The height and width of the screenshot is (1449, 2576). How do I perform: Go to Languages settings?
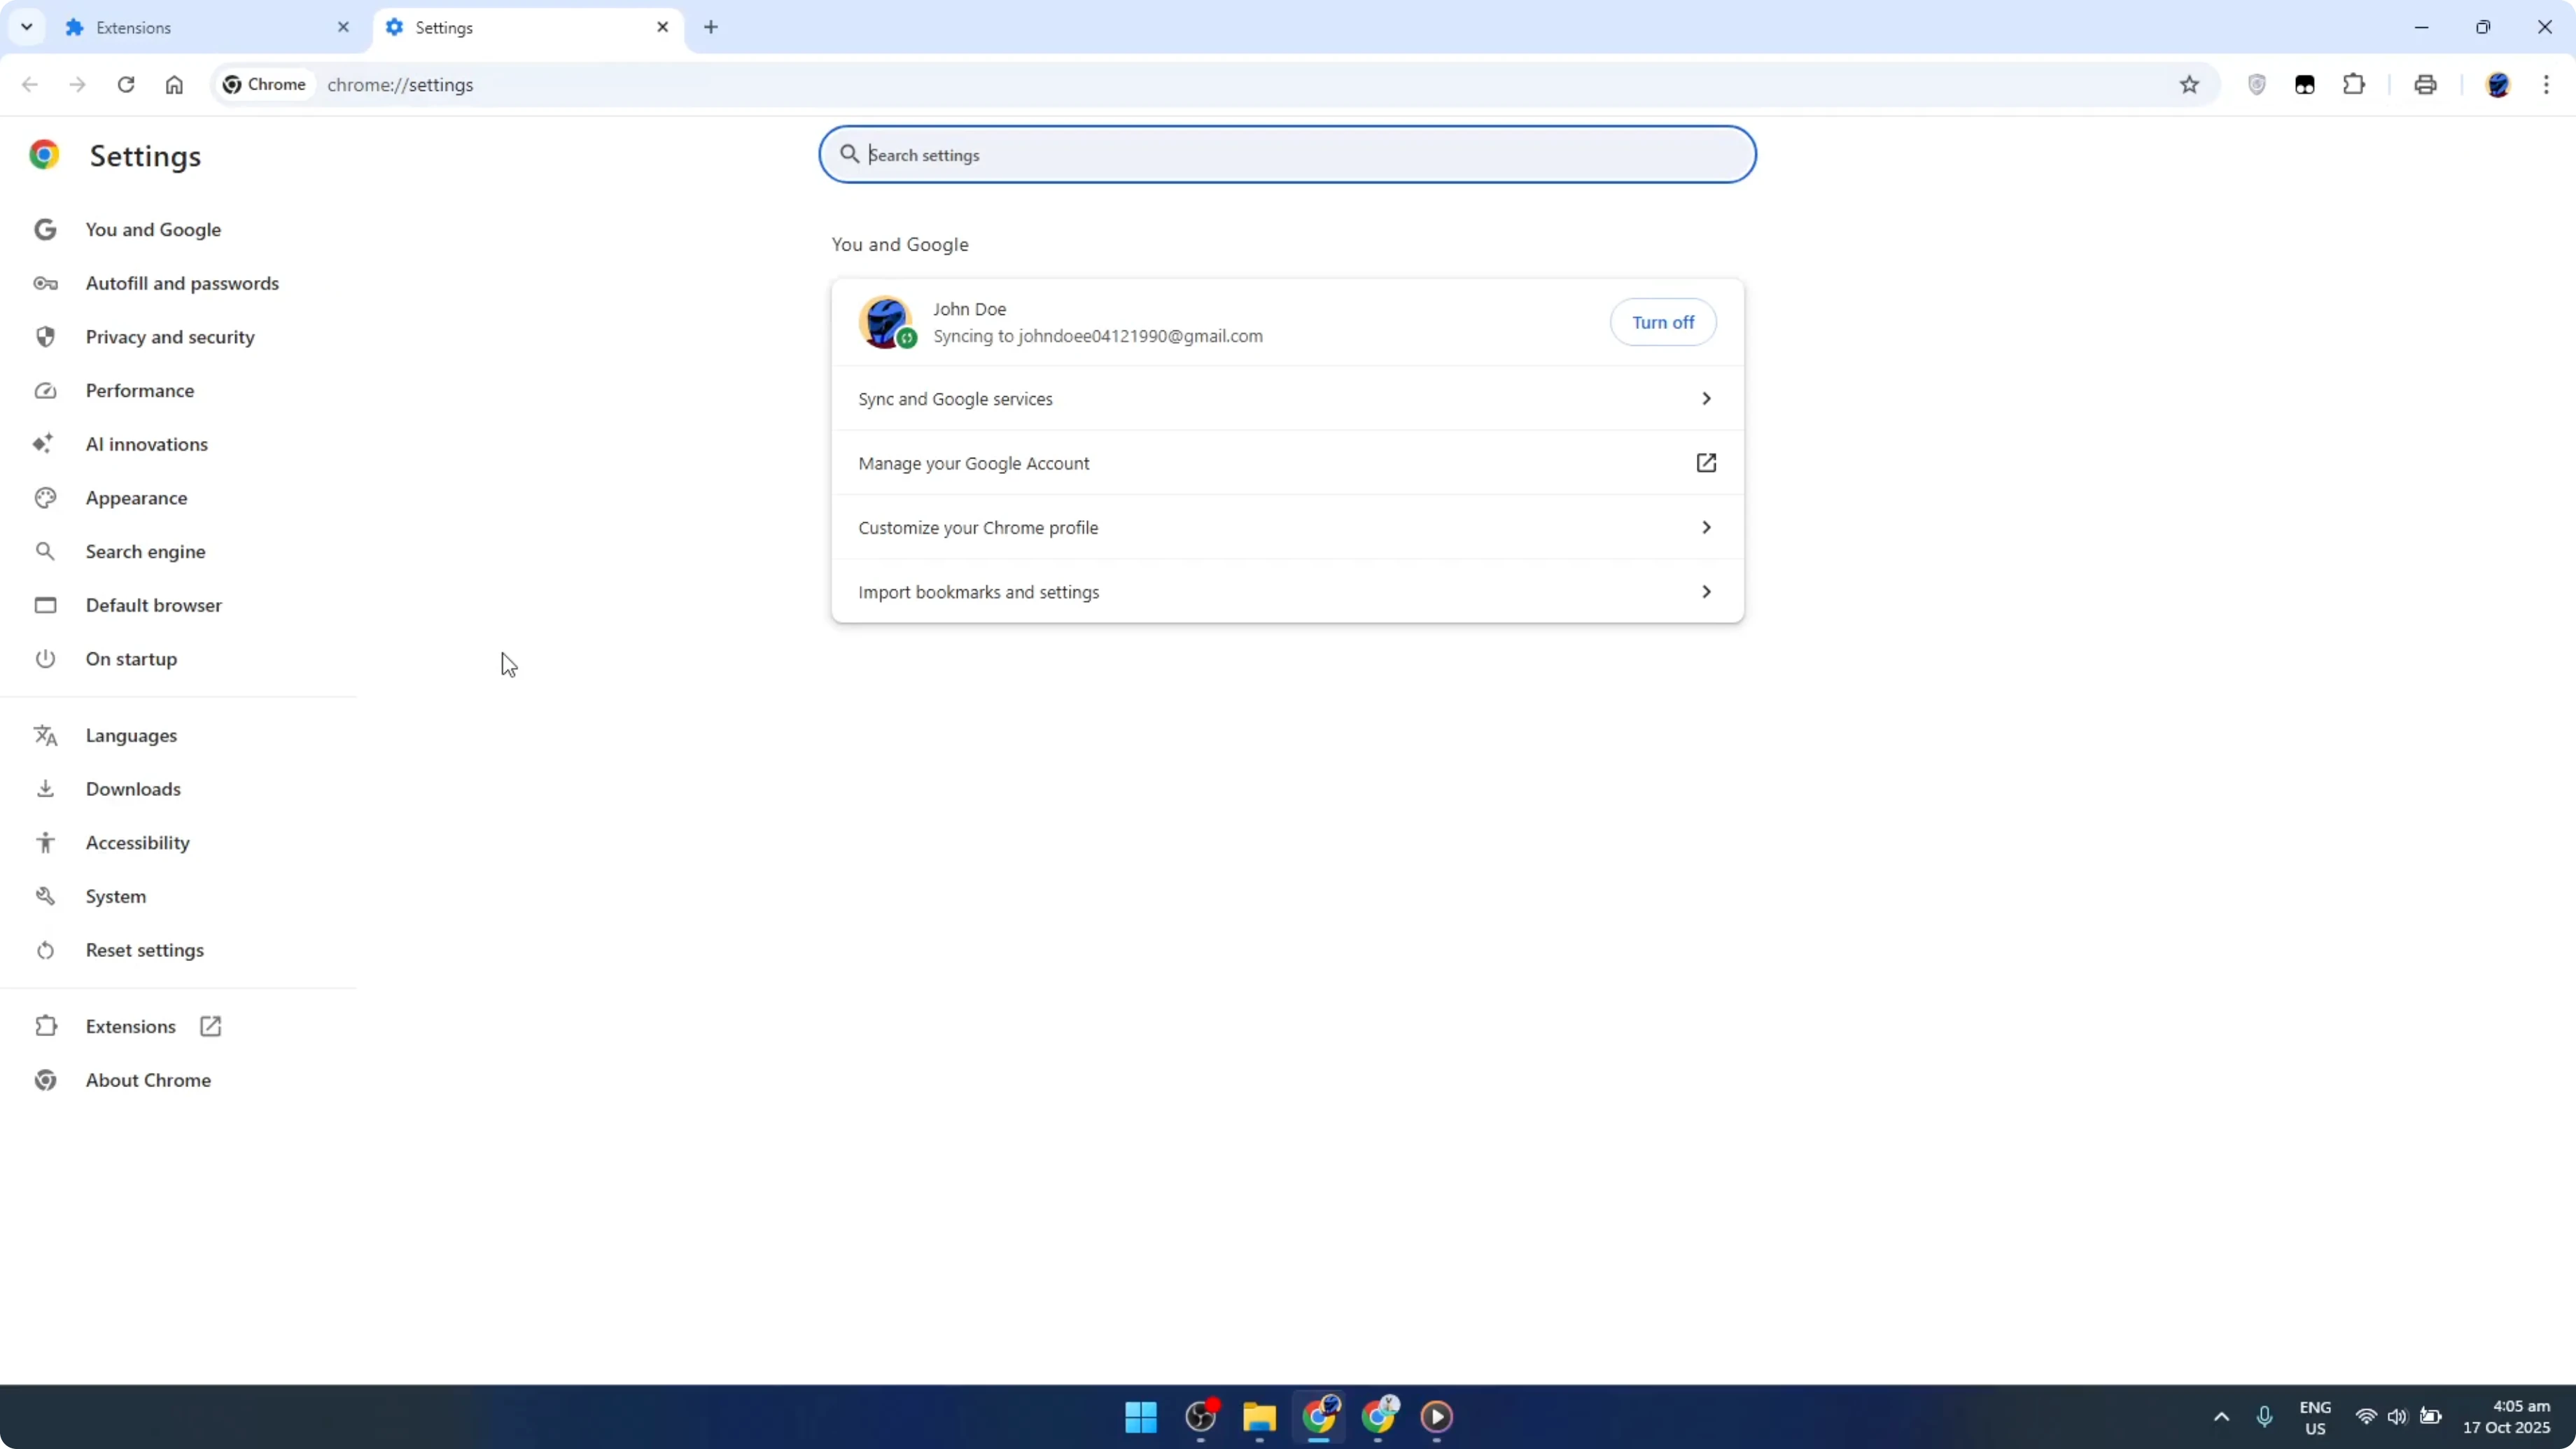tap(131, 735)
